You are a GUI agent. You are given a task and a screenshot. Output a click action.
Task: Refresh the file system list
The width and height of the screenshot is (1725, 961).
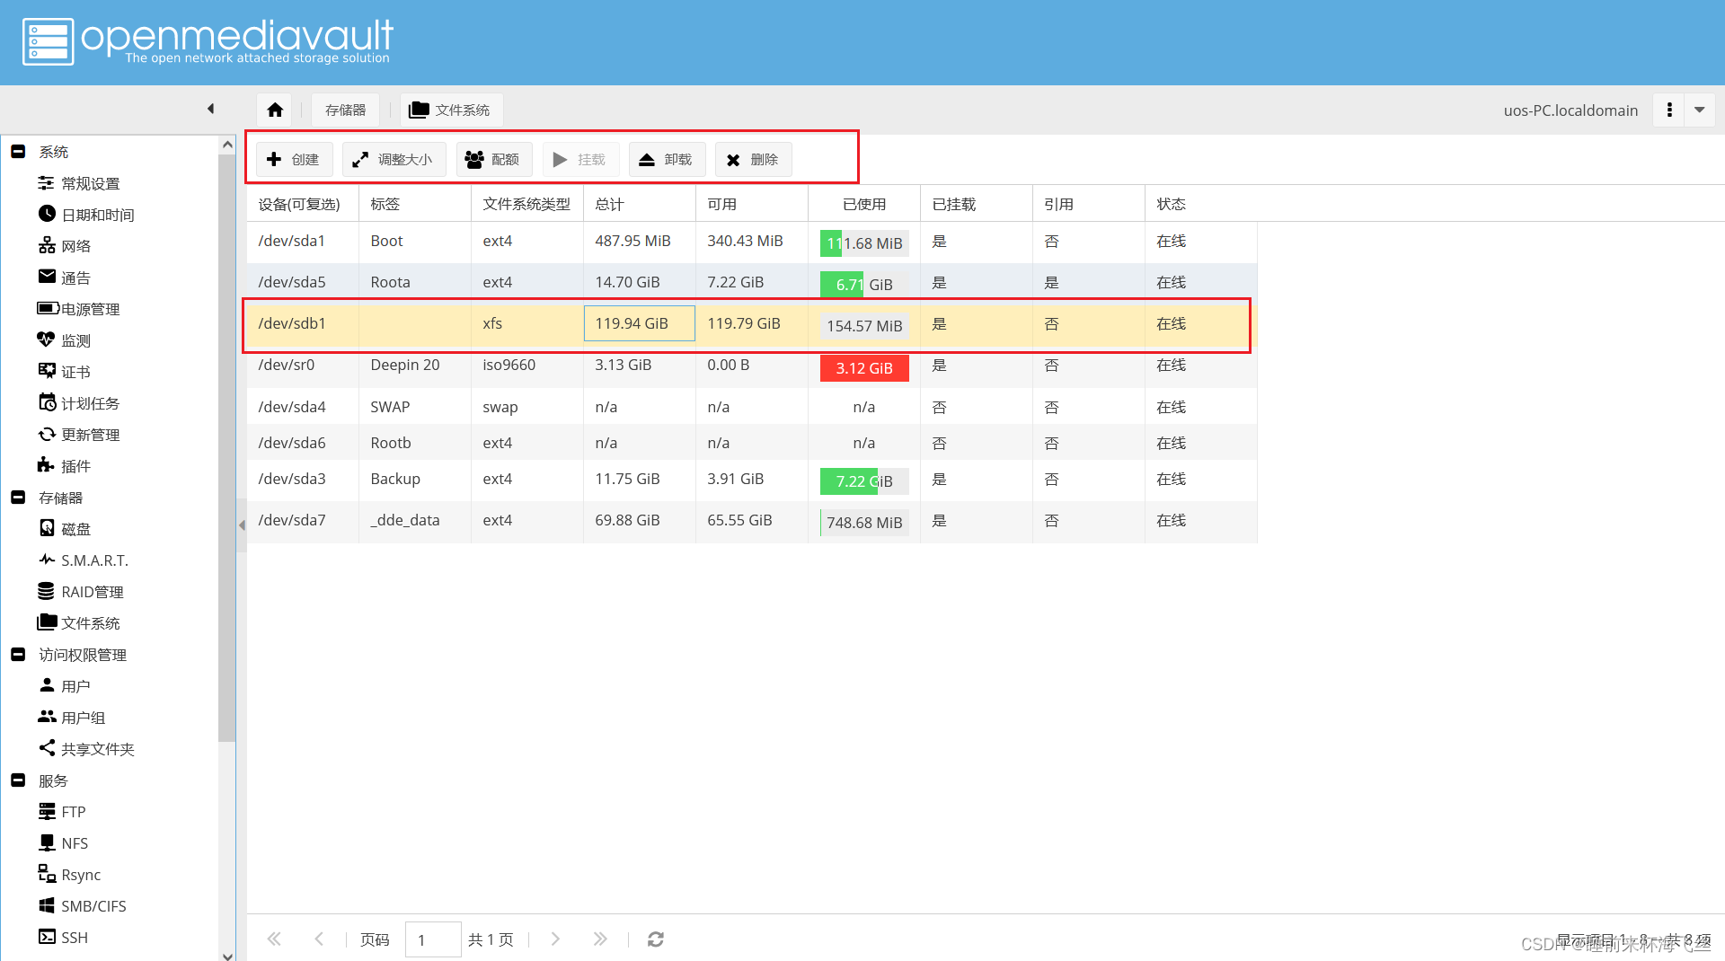pos(656,939)
